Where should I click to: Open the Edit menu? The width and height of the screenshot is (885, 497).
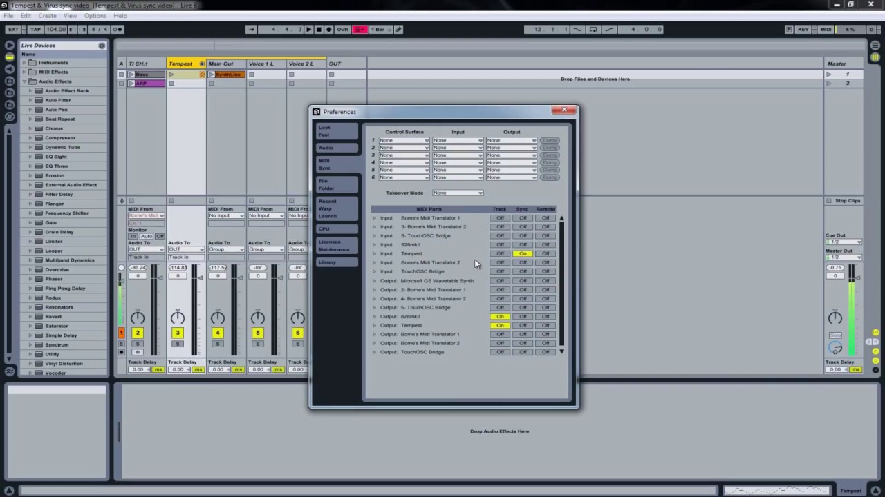point(26,16)
